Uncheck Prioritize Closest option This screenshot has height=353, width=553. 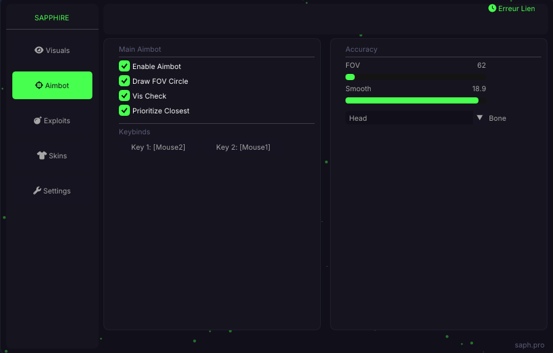click(124, 110)
